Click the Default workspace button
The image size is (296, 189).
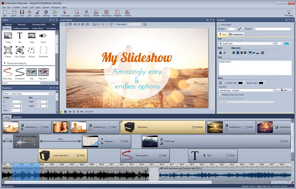point(96,13)
